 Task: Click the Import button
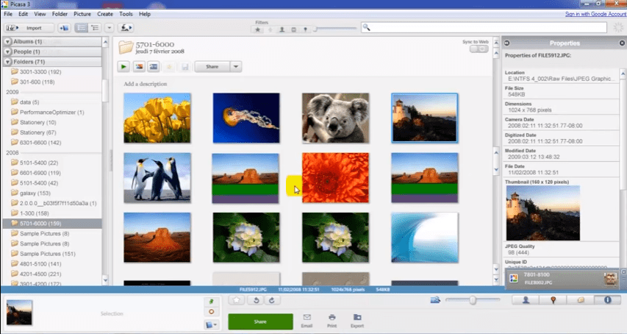(x=29, y=28)
